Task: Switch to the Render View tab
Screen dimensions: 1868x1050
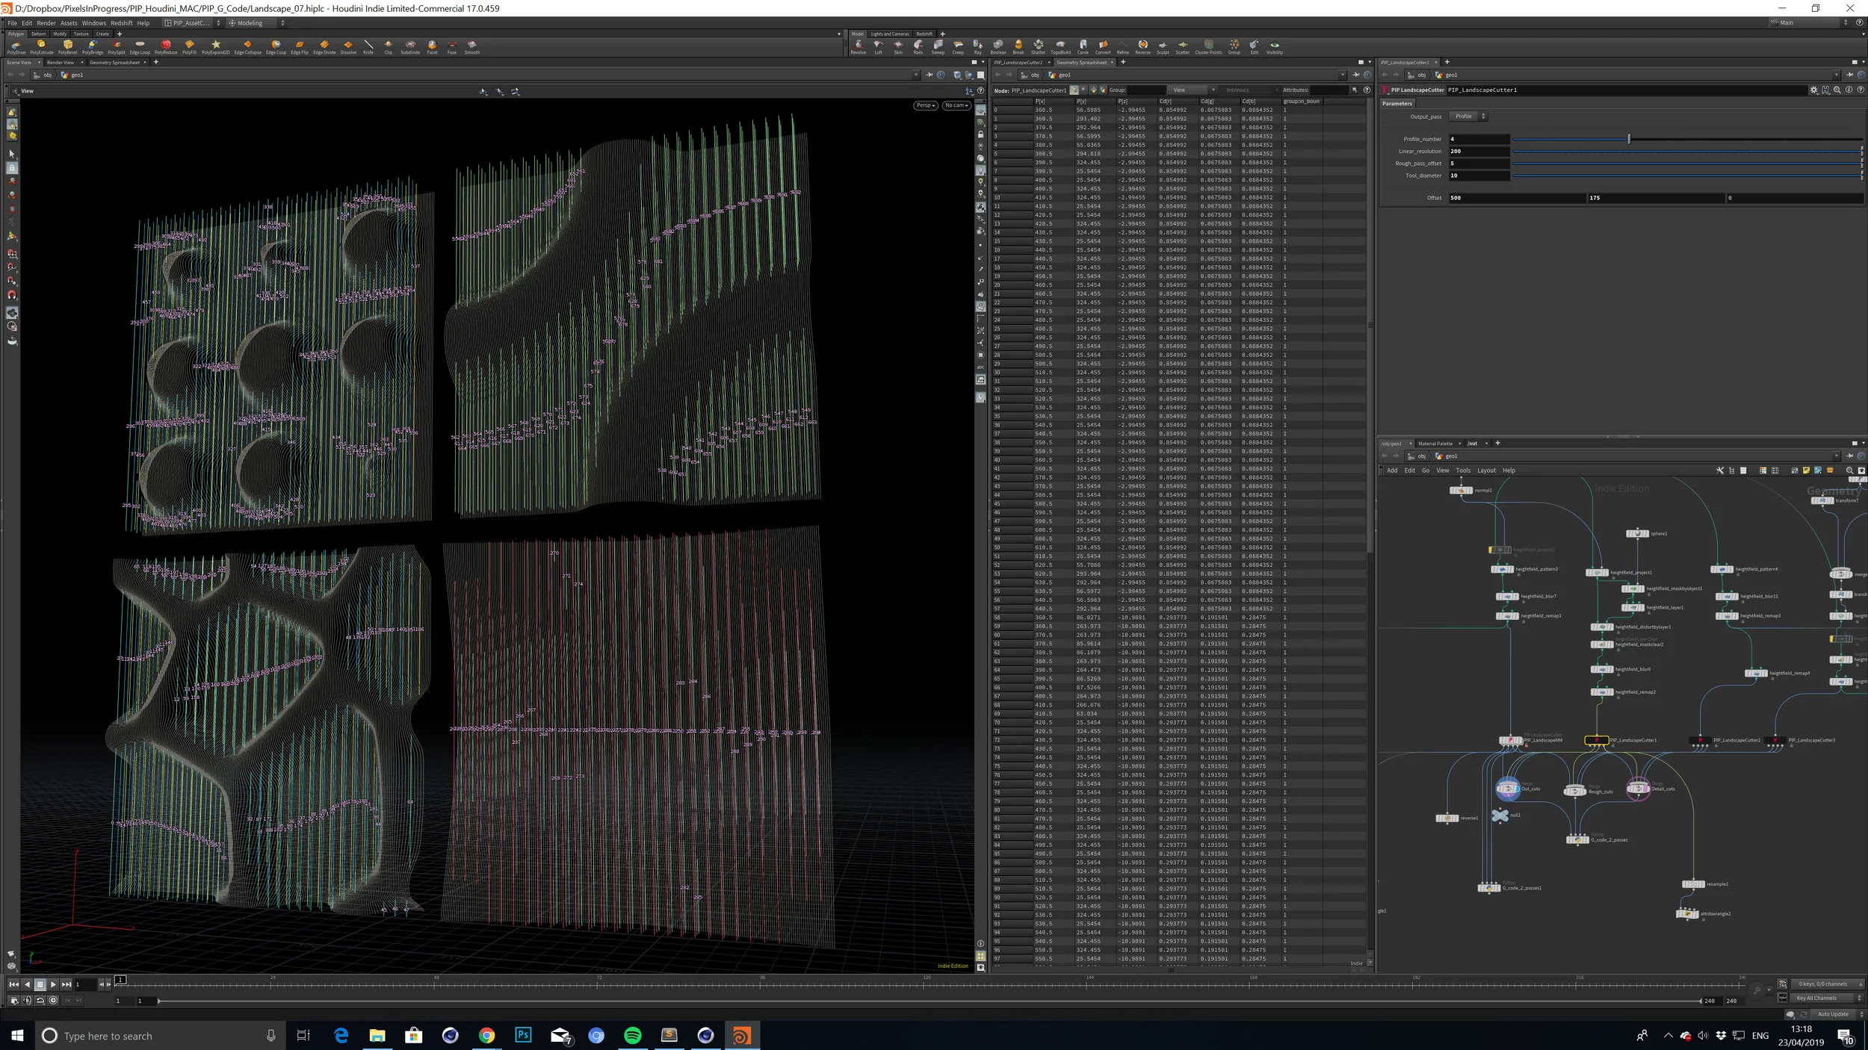Action: pyautogui.click(x=61, y=63)
